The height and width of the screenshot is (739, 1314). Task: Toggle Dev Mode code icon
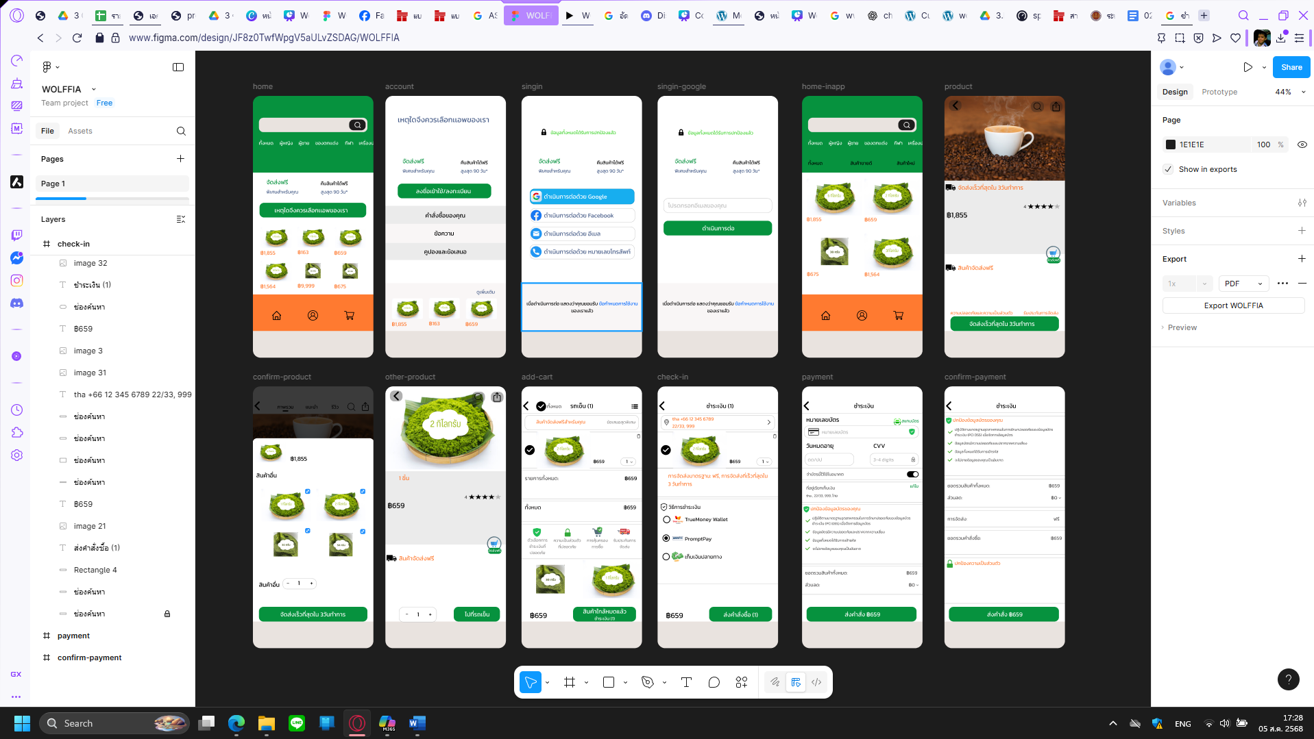[816, 682]
